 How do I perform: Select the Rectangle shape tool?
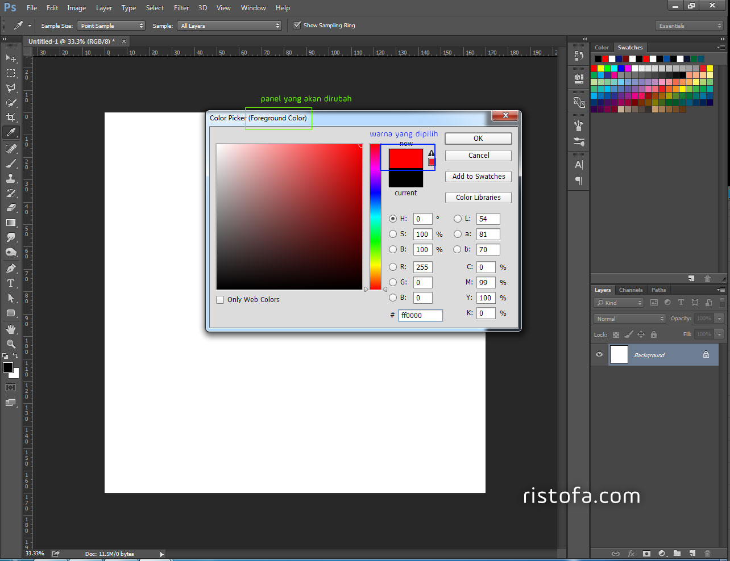11,313
